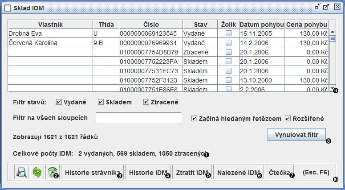The image size is (345, 190).
Task: Click the Ztratit IDM button
Action: 191,172
